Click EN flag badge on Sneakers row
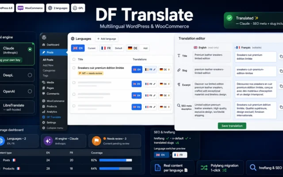This screenshot has width=283, height=177. tap(137, 69)
